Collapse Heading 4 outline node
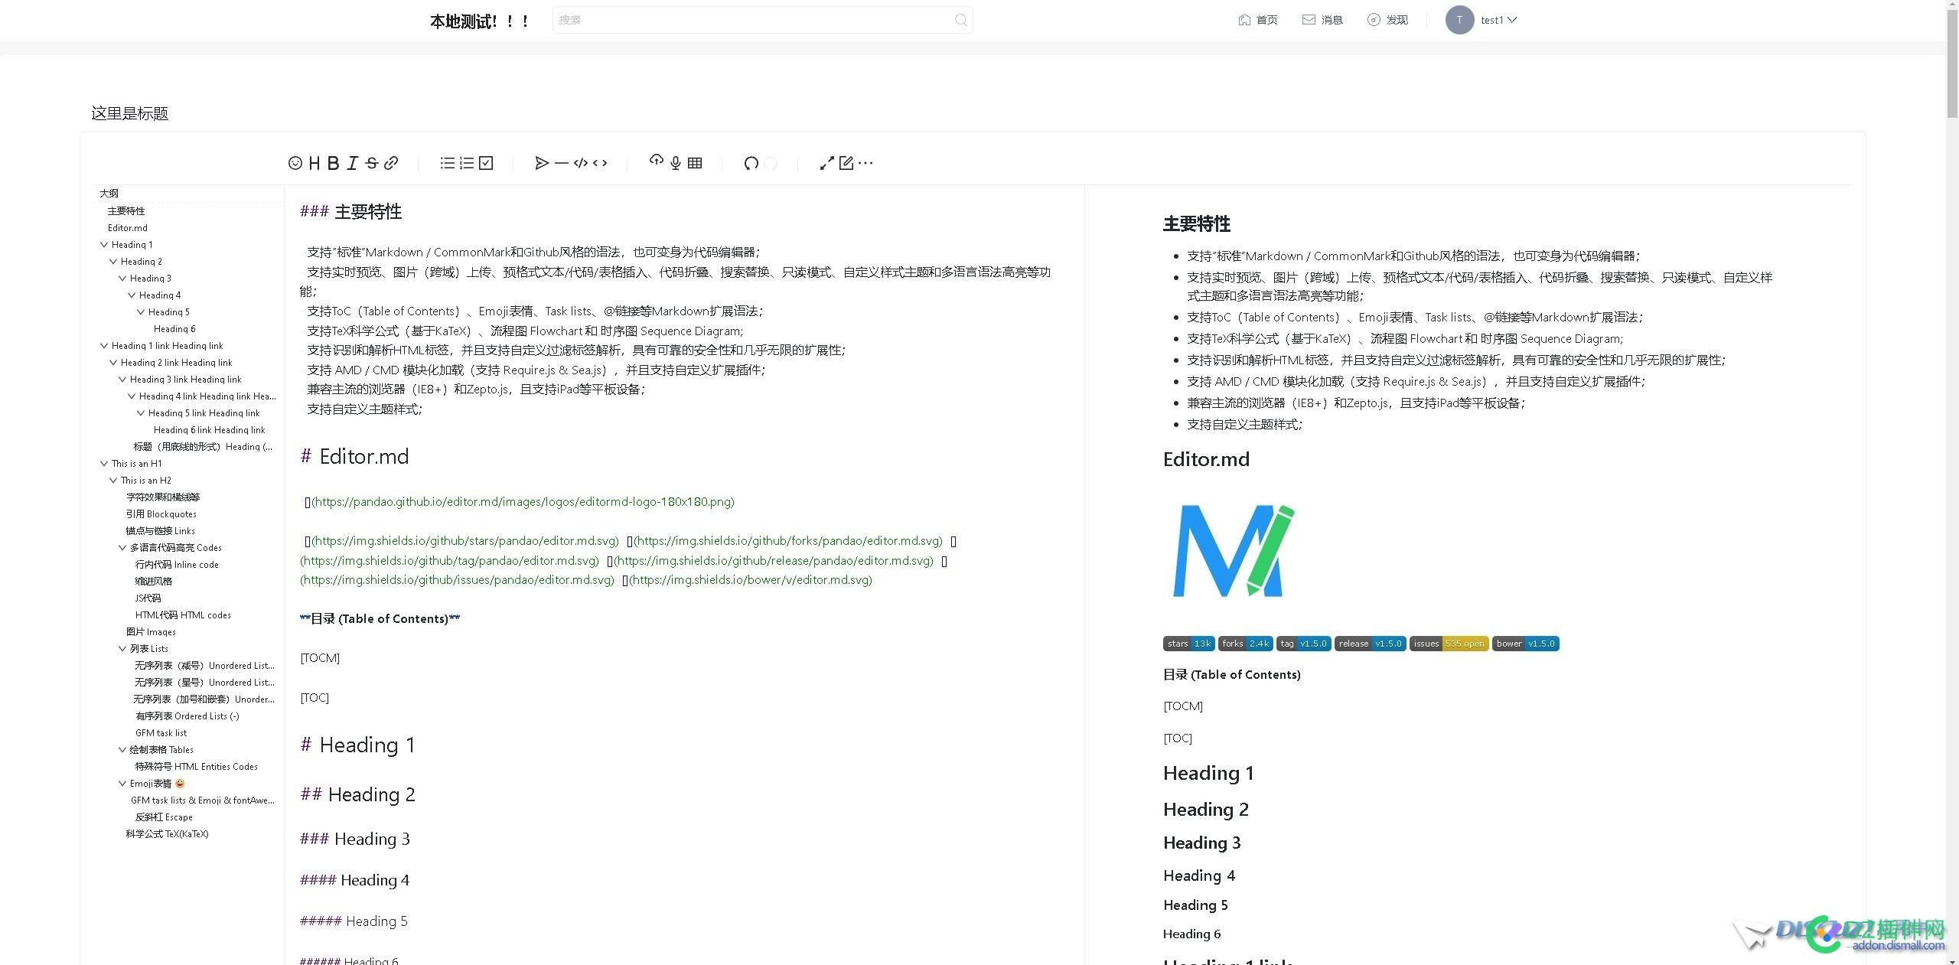 click(132, 295)
